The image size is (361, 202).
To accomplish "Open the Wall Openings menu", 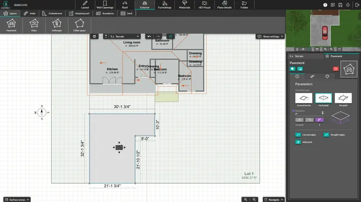I will [105, 4].
